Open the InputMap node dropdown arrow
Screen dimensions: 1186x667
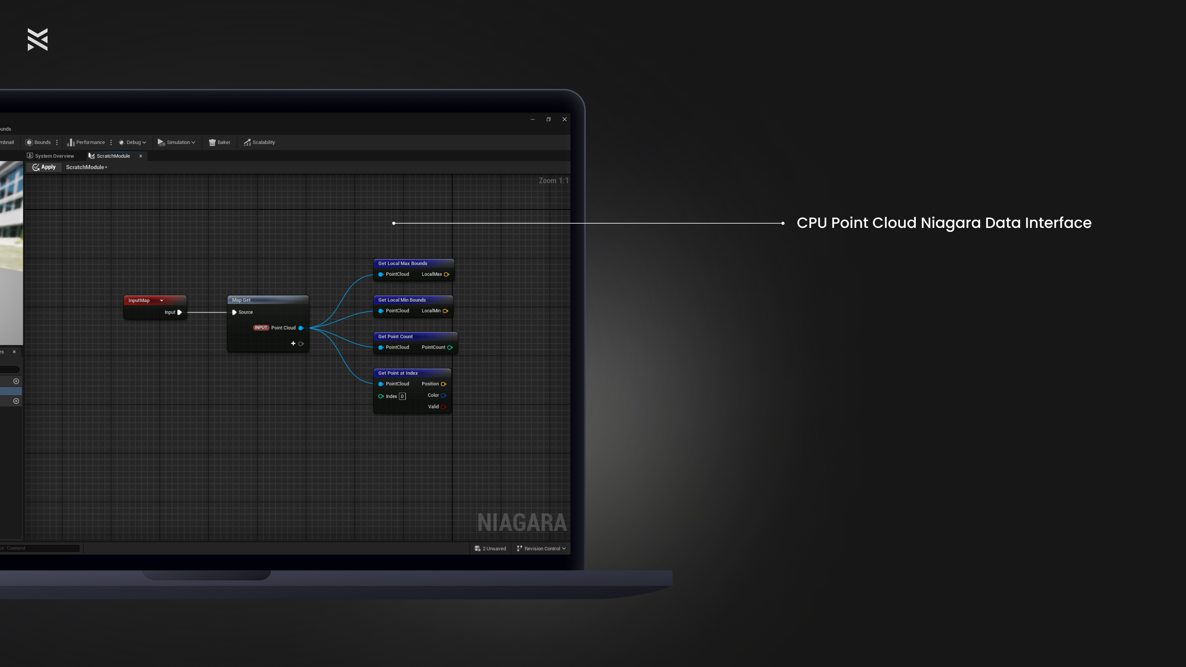pyautogui.click(x=162, y=300)
